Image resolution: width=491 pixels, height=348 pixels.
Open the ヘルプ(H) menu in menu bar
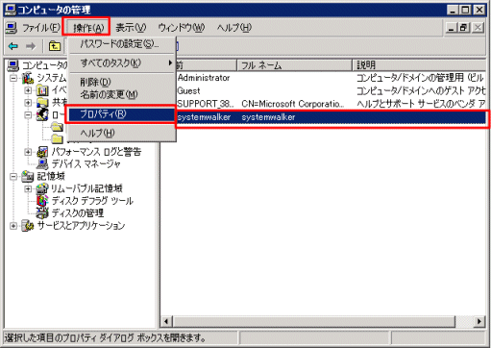click(x=233, y=28)
